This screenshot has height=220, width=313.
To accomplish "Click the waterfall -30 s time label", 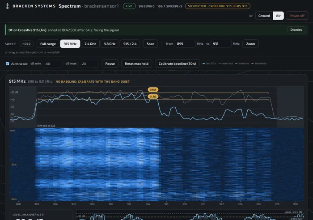I will 13,165.
